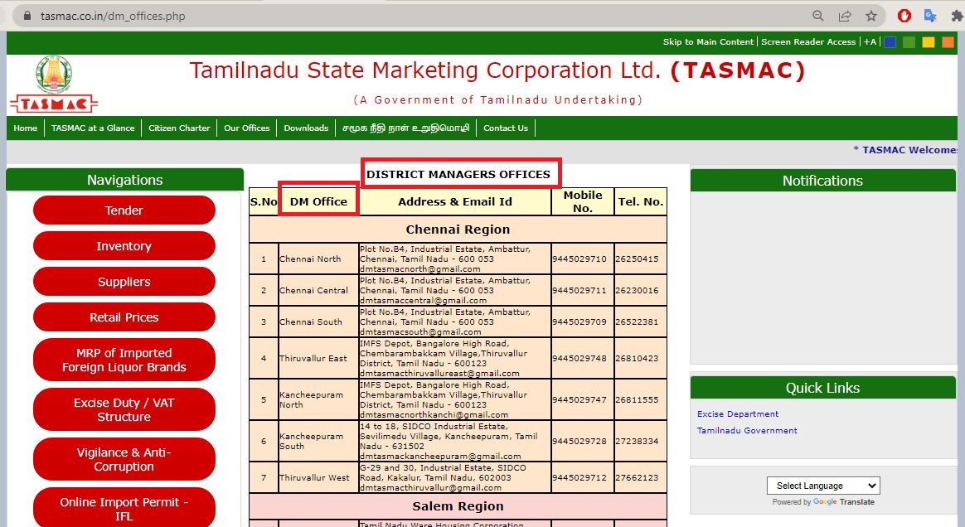Click the Tender navigation button
Viewport: 965px width, 527px height.
pyautogui.click(x=124, y=210)
